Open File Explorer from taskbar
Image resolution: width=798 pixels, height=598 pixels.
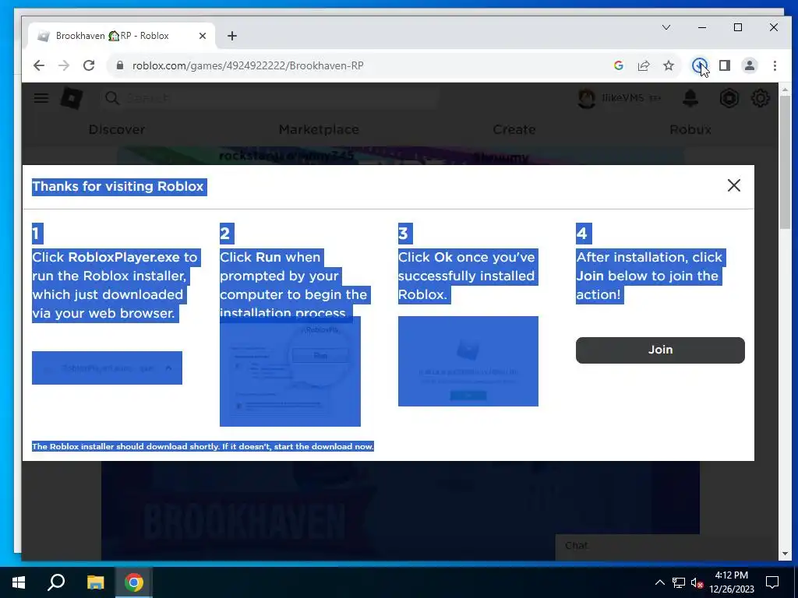(x=95, y=582)
